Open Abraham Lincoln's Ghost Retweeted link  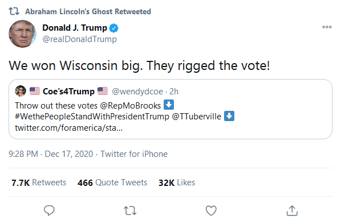pos(88,11)
